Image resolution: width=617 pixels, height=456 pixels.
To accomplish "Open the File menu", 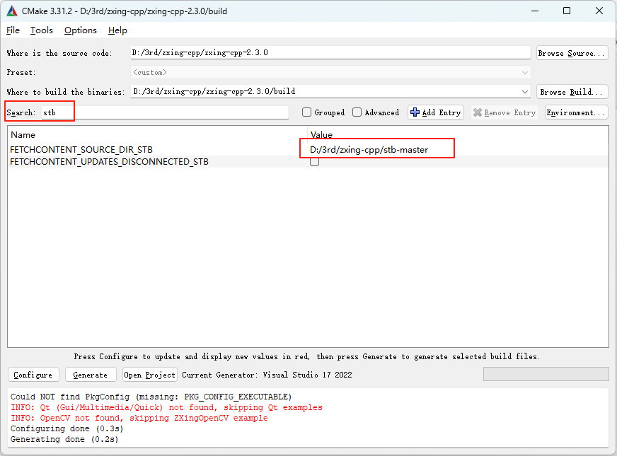I will pyautogui.click(x=13, y=30).
